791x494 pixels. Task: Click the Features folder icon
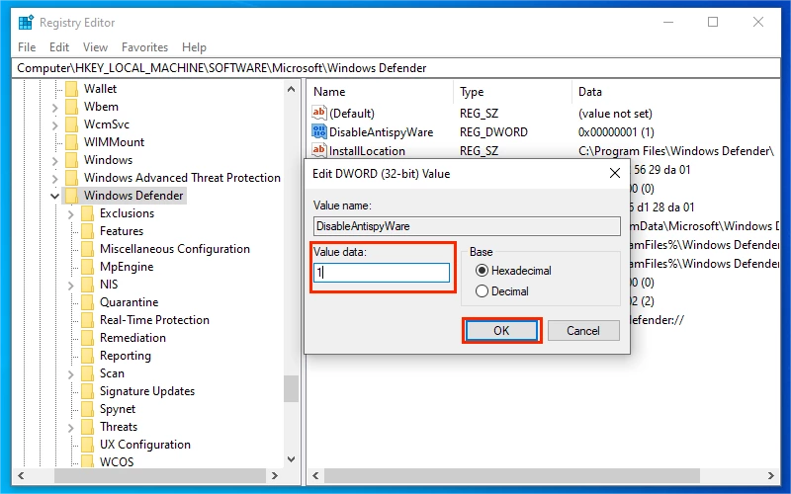point(88,231)
